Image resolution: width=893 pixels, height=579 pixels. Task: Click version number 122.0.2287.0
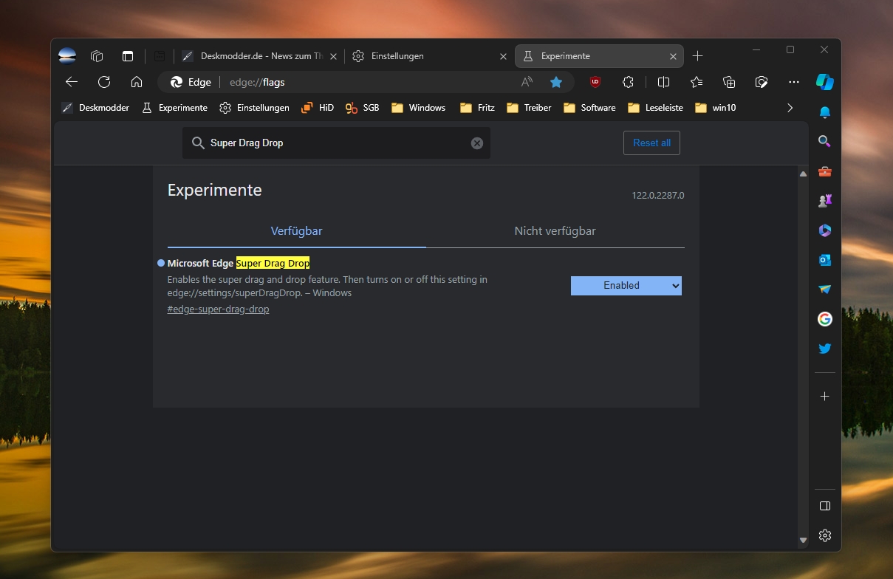657,196
